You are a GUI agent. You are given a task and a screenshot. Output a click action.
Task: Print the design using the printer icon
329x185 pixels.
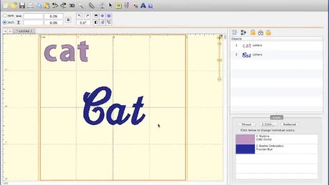click(x=30, y=6)
